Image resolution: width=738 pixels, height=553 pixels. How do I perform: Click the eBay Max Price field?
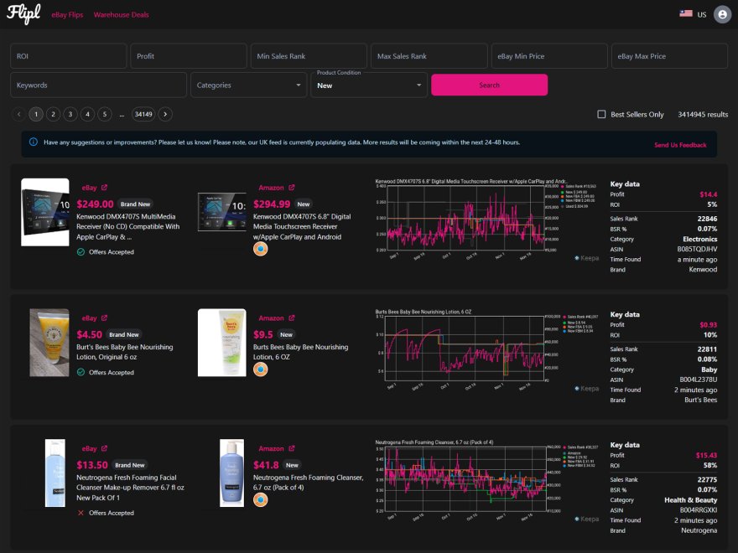point(670,56)
